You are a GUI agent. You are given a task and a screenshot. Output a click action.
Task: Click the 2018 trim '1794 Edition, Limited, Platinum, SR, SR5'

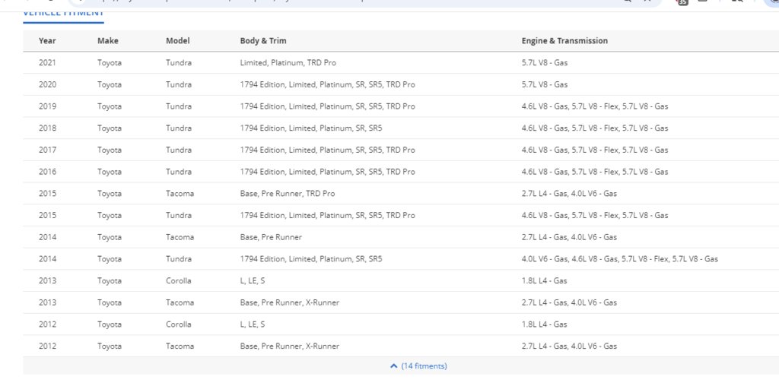[x=311, y=128]
